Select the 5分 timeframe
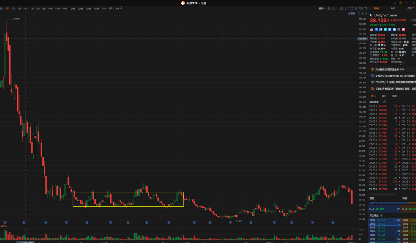 (44, 8)
